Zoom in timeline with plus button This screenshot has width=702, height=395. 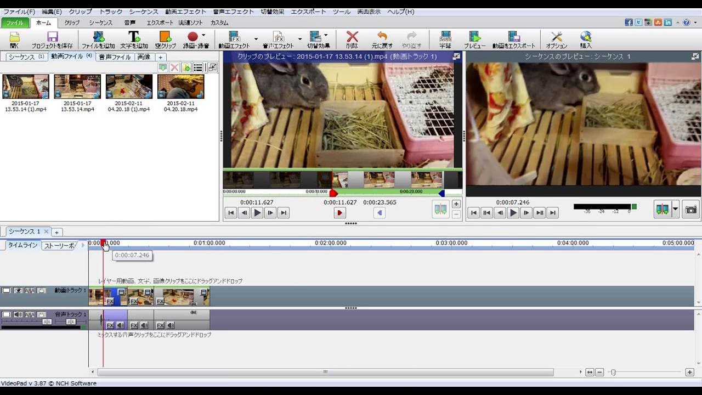[x=689, y=373]
